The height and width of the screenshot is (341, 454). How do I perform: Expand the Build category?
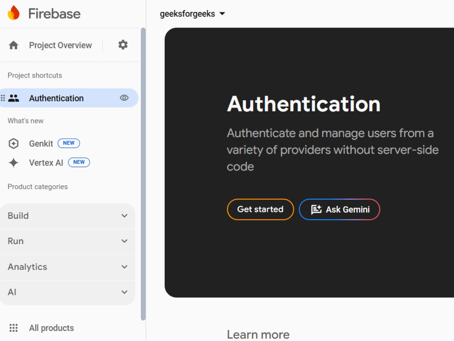click(68, 216)
